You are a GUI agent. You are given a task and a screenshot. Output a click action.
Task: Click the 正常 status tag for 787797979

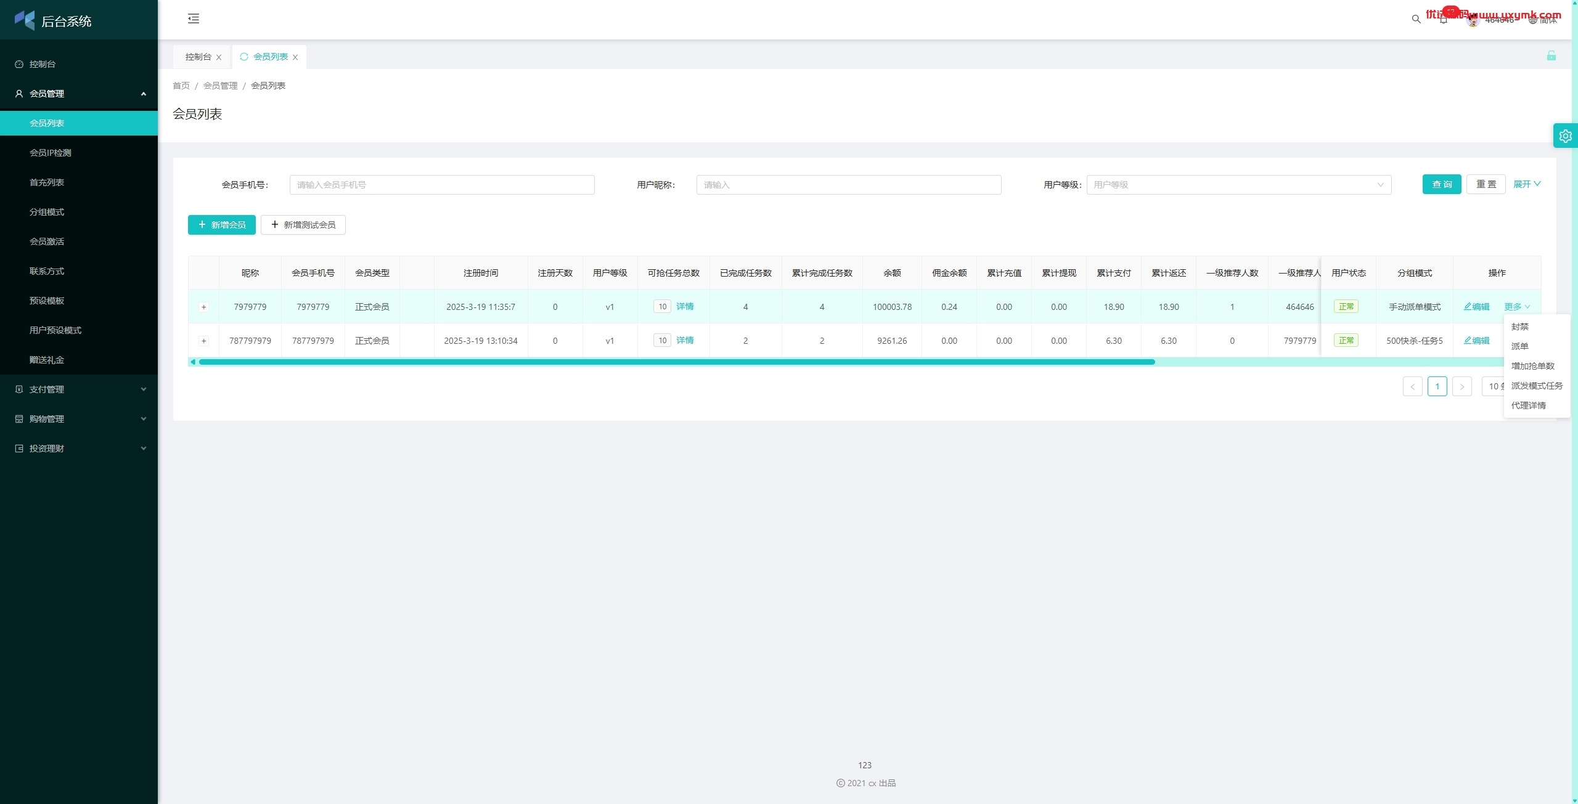coord(1346,340)
